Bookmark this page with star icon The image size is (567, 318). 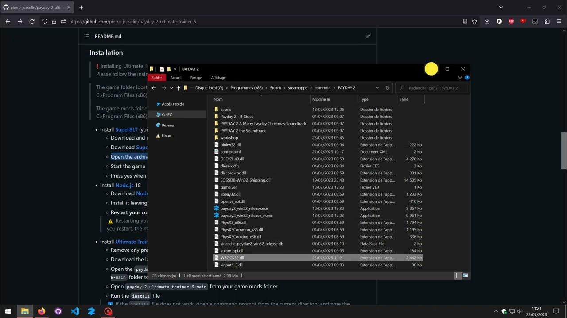tap(474, 21)
